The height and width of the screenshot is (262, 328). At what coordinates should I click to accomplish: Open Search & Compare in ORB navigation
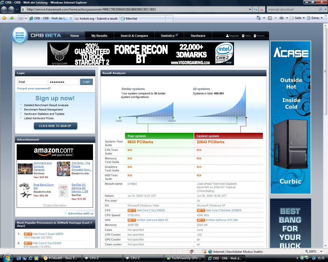pos(134,36)
